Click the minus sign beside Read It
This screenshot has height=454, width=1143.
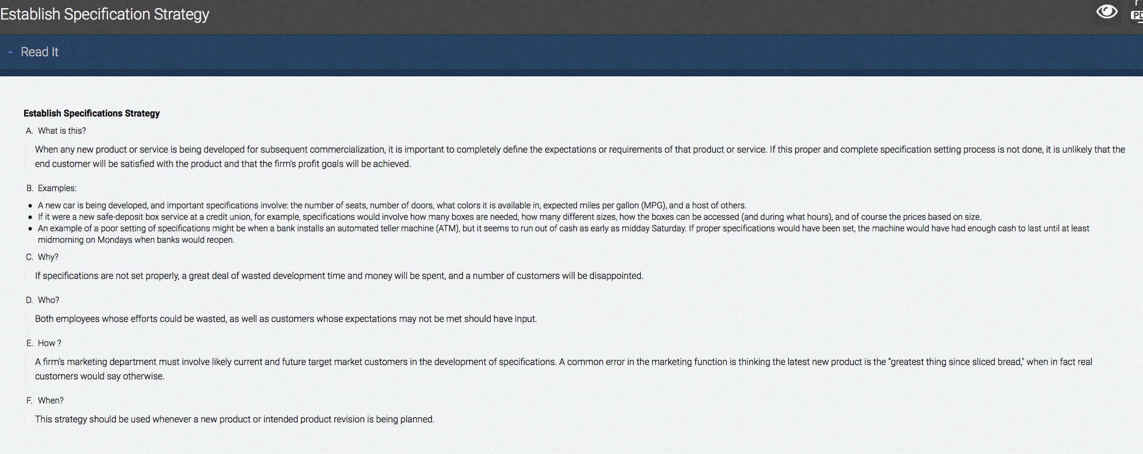[x=10, y=52]
